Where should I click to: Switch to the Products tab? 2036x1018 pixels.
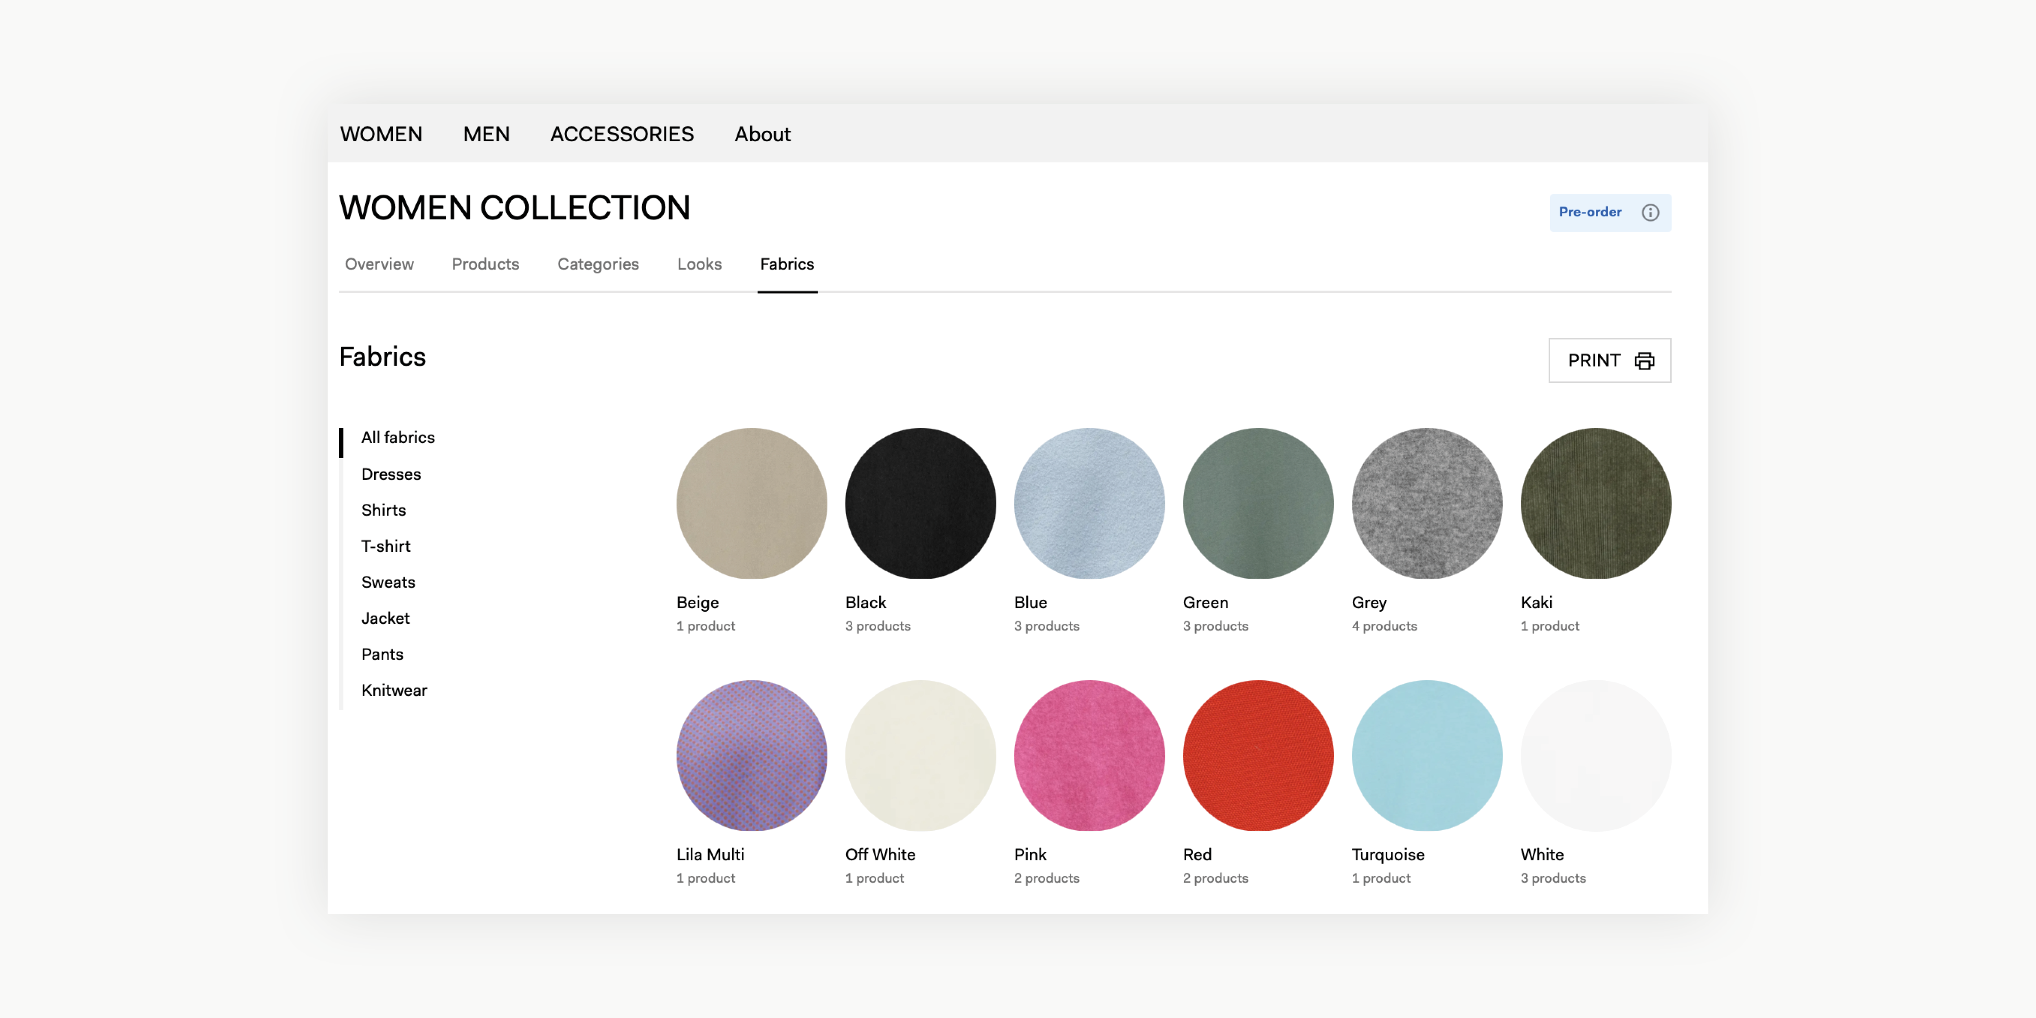[485, 264]
